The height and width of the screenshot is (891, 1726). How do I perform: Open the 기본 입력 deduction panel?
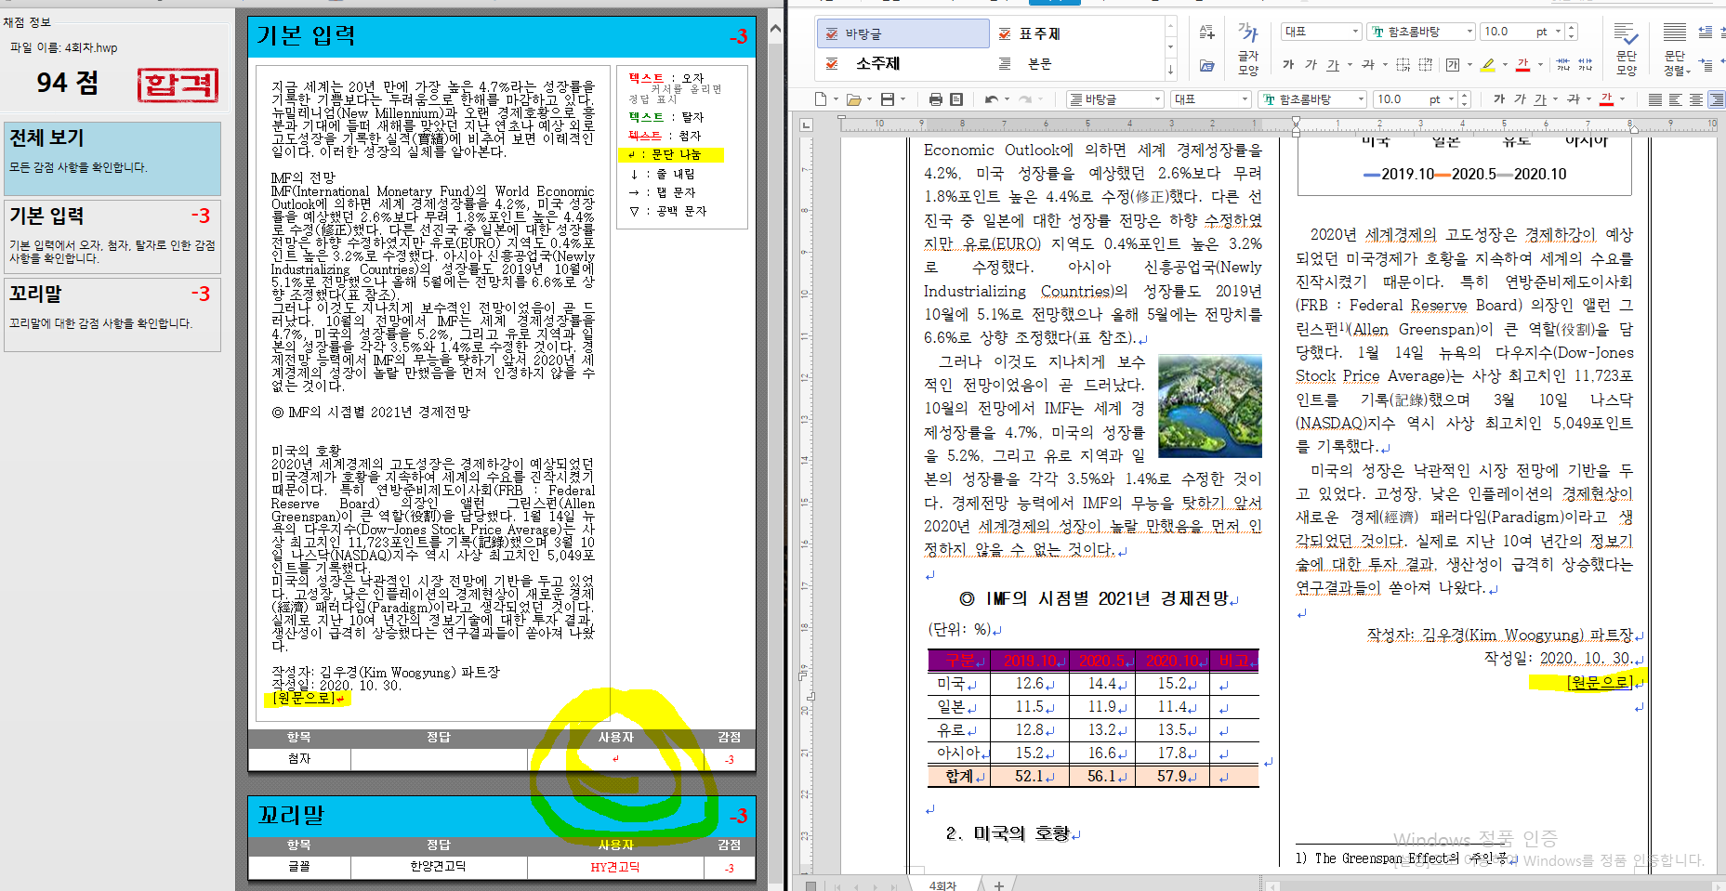point(112,236)
